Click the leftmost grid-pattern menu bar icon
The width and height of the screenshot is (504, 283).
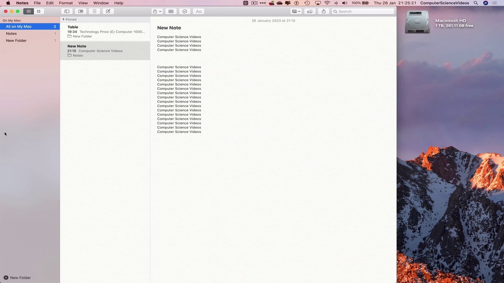pyautogui.click(x=246, y=3)
